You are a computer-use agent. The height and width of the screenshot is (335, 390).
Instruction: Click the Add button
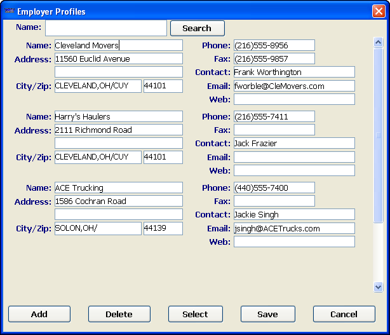pyautogui.click(x=39, y=314)
